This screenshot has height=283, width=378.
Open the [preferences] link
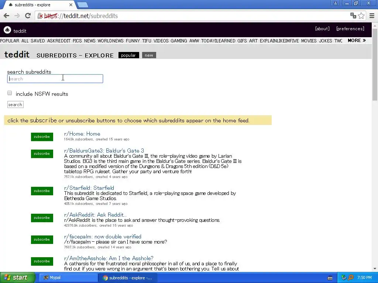pyautogui.click(x=350, y=29)
